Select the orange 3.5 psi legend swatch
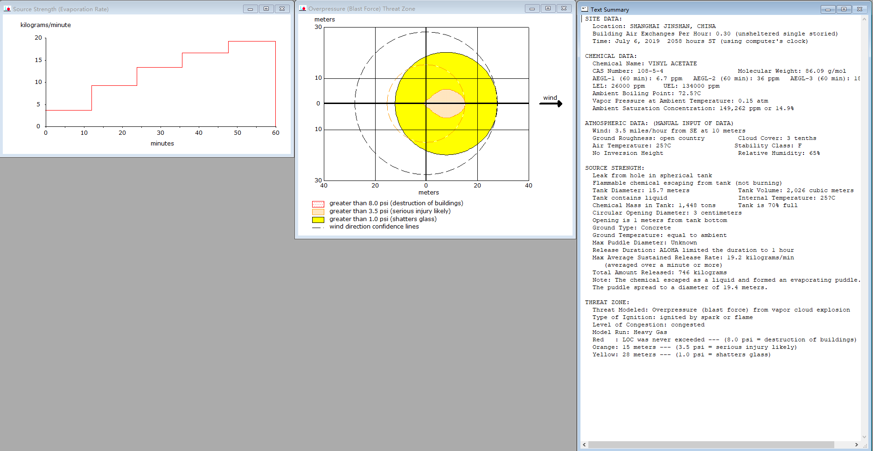 318,212
